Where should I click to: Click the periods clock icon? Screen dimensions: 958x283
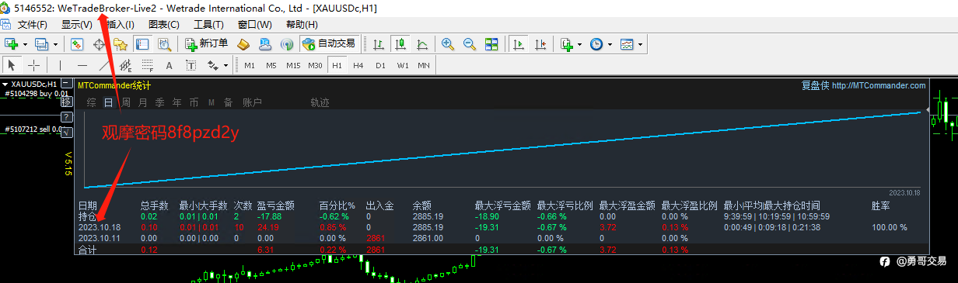click(x=596, y=44)
